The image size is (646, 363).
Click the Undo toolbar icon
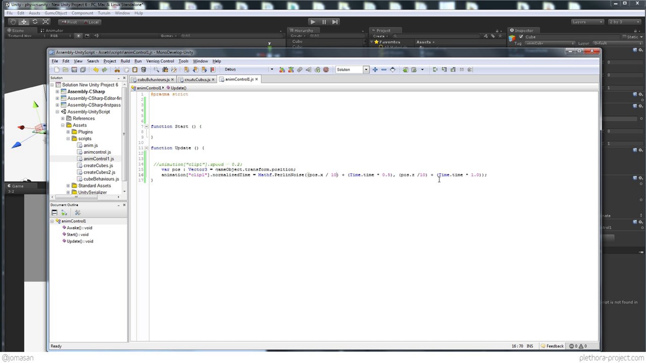[96, 70]
